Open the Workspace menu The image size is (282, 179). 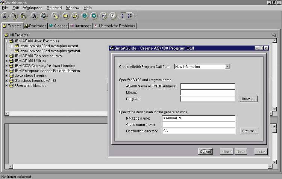[33, 8]
